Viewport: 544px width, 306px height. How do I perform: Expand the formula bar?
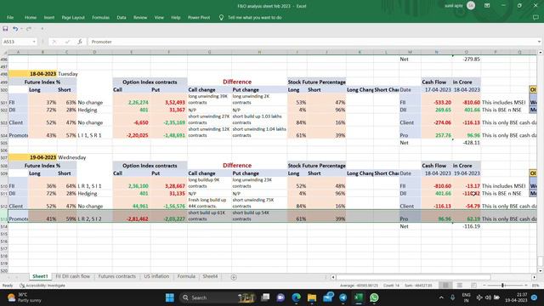[x=539, y=42]
